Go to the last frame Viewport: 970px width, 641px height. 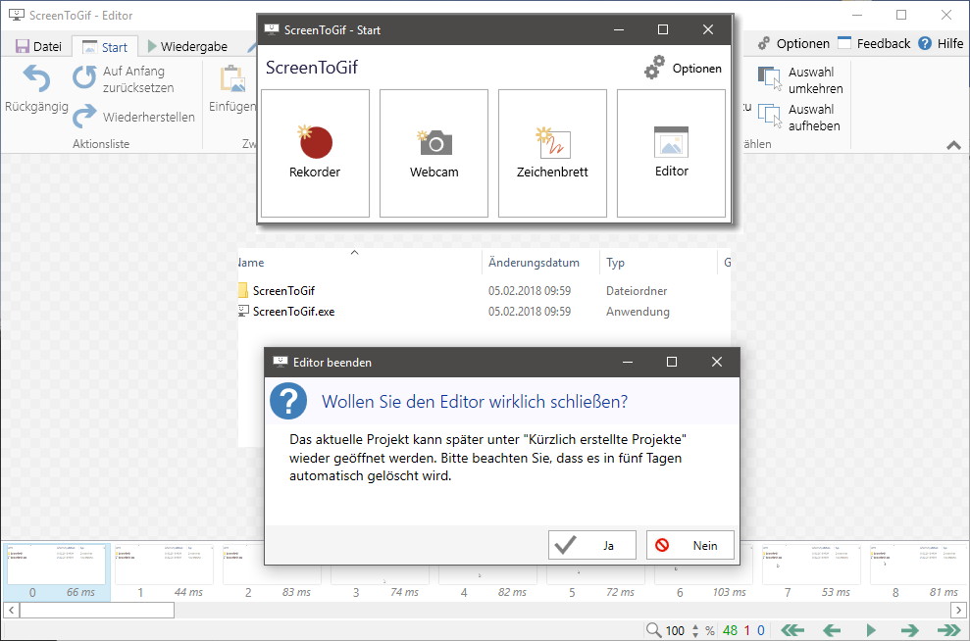tap(949, 630)
